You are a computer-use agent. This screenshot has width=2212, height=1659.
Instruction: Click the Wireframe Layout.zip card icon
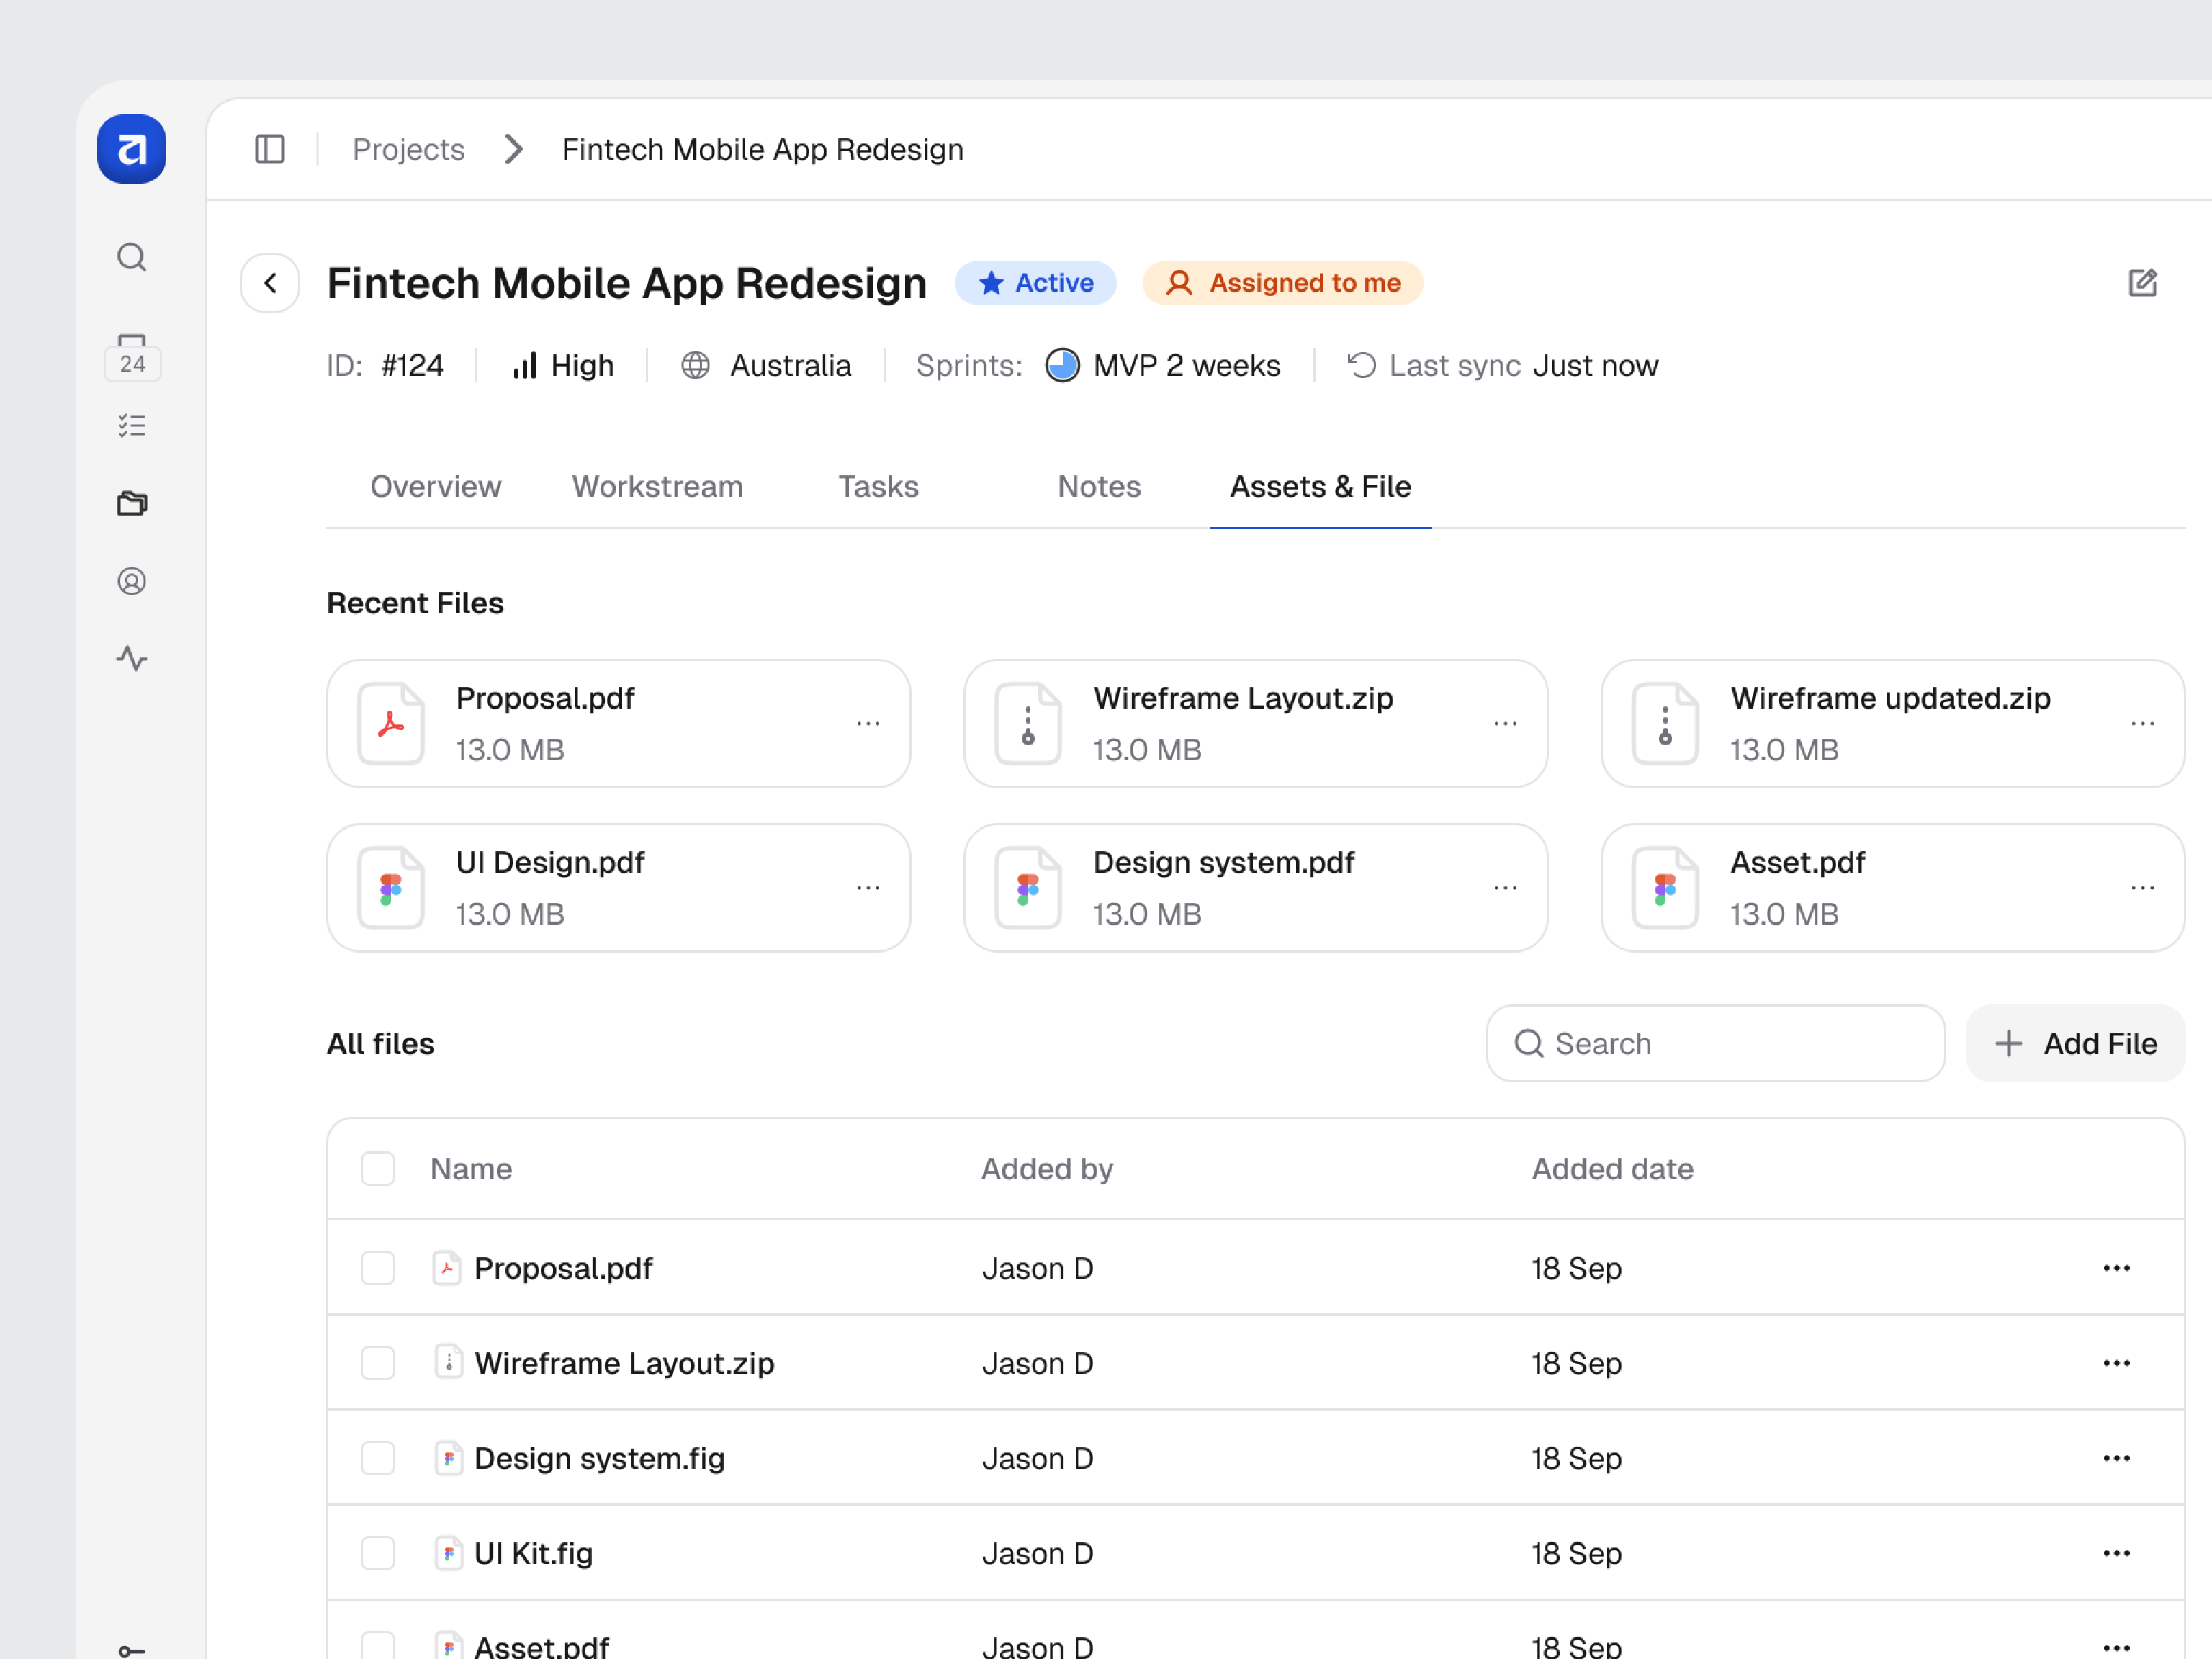[x=1028, y=723]
